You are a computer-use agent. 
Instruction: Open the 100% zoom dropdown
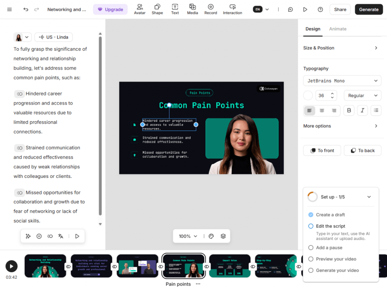[188, 236]
